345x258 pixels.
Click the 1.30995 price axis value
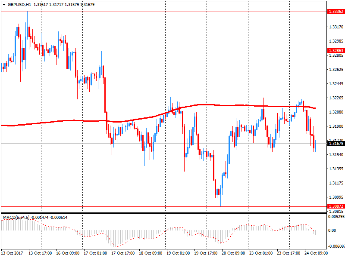pyautogui.click(x=336, y=197)
